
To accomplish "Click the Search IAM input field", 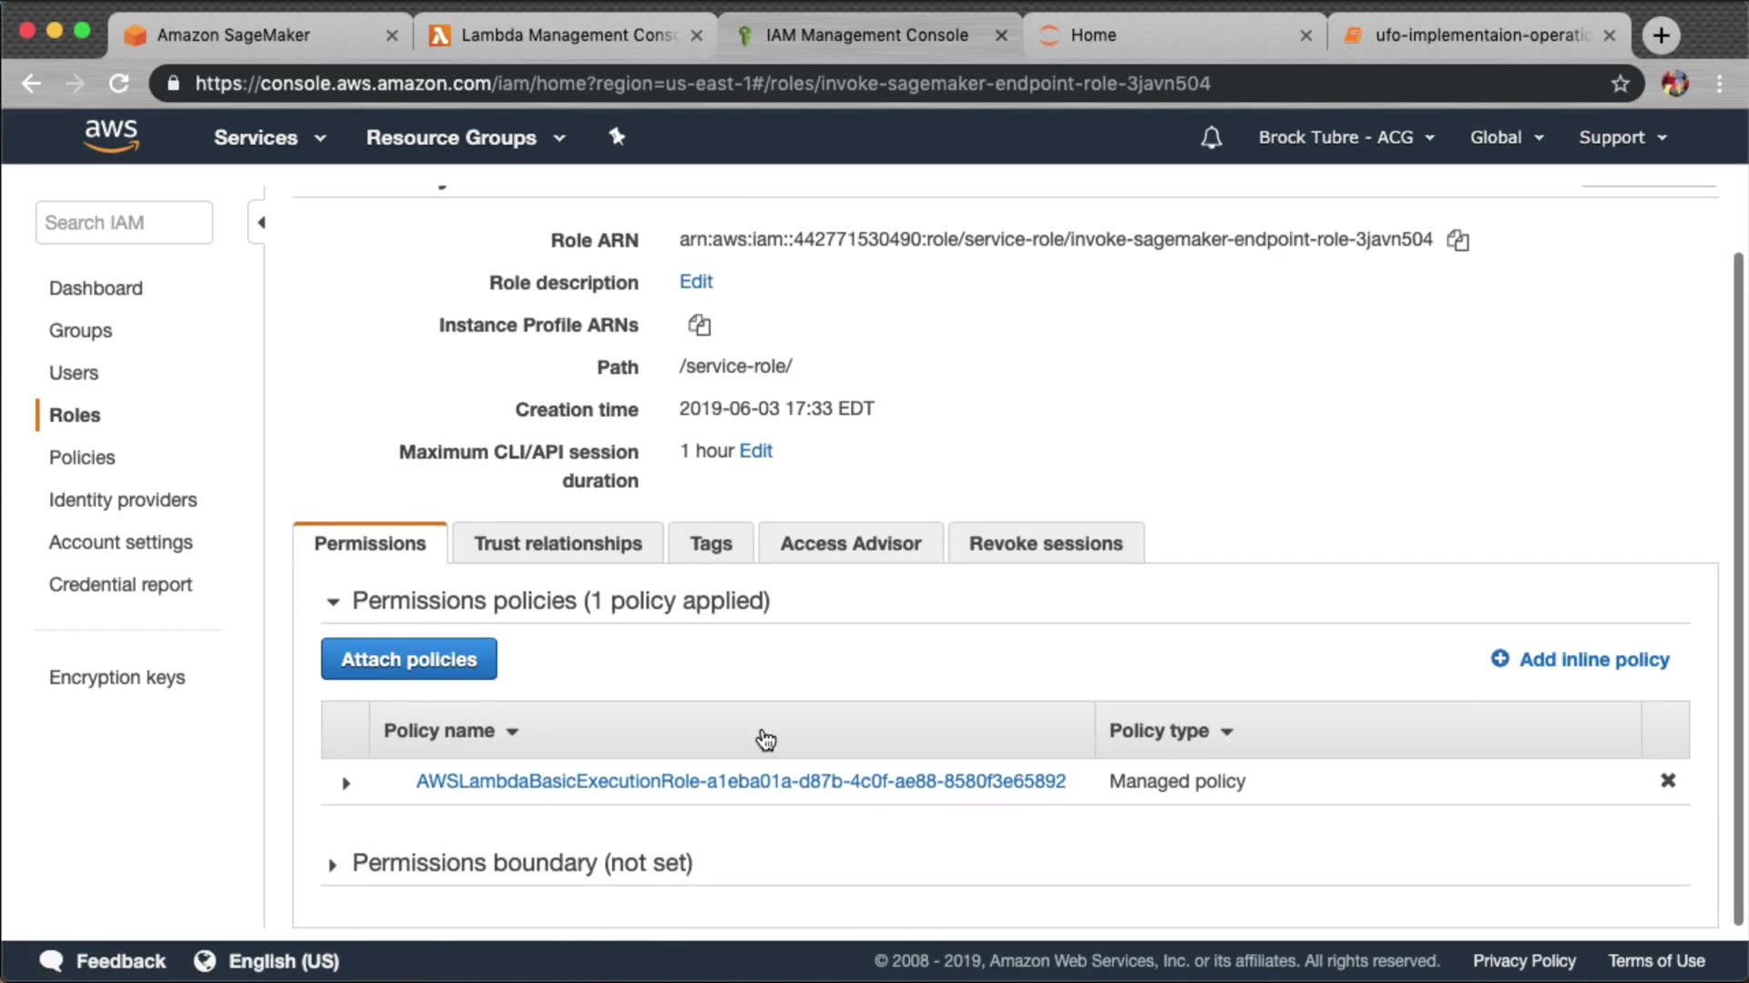I will pos(124,223).
